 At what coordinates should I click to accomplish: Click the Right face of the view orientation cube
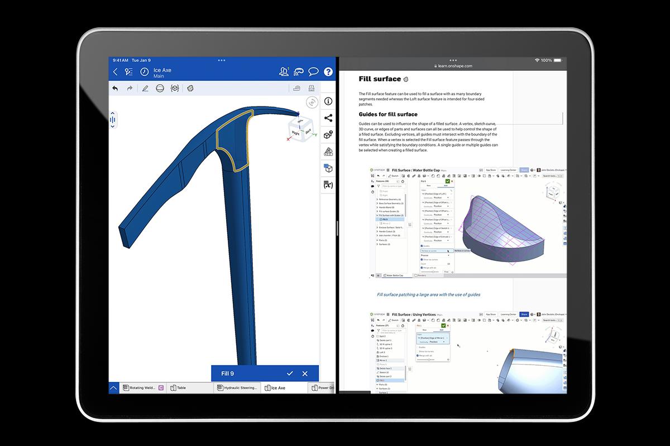tap(295, 132)
